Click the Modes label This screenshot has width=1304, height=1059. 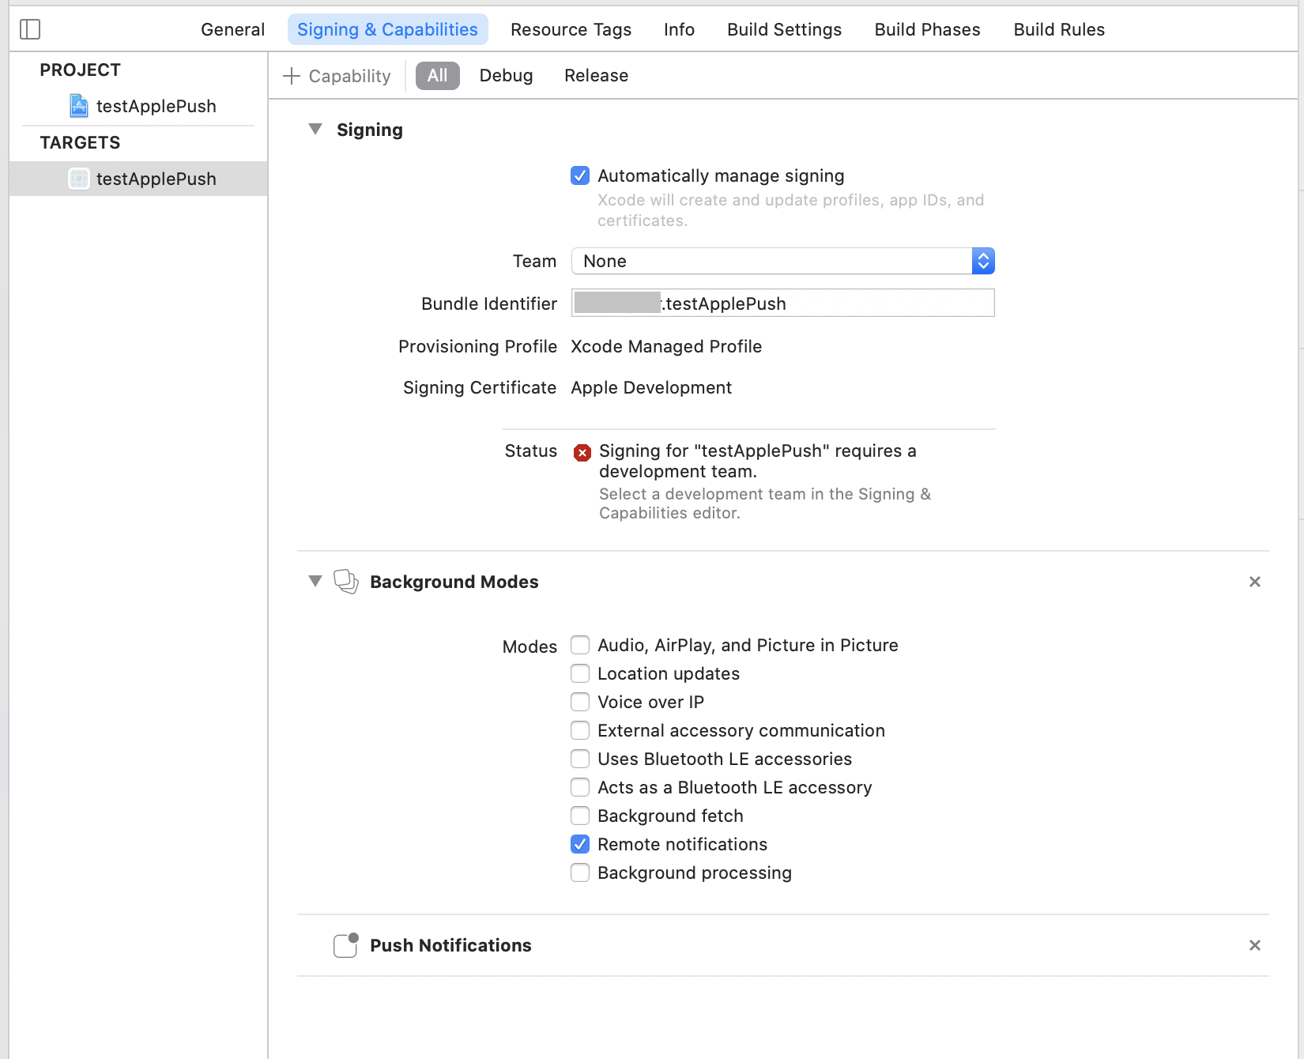[x=530, y=646]
